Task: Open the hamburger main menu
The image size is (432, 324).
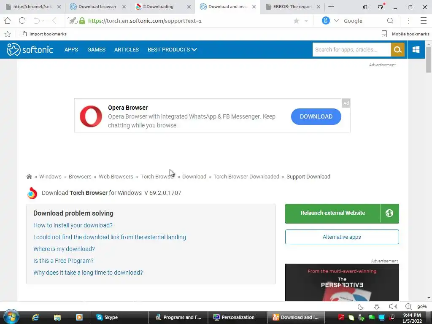Action: [x=424, y=21]
